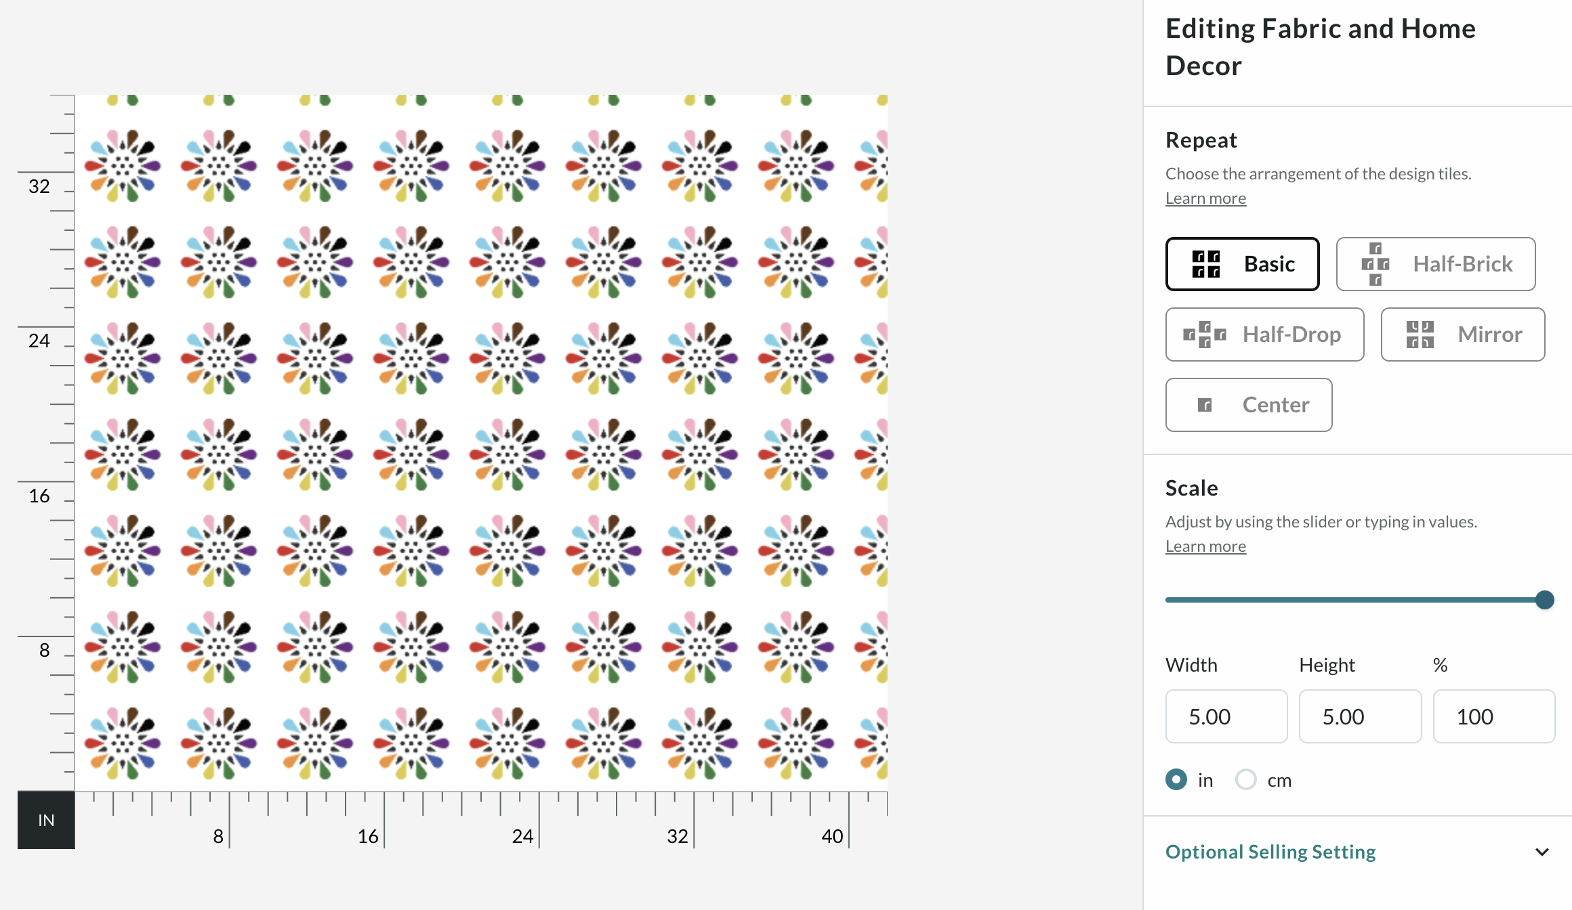Viewport: 1572px width, 910px height.
Task: Click Learn more under Repeat
Action: (1205, 198)
